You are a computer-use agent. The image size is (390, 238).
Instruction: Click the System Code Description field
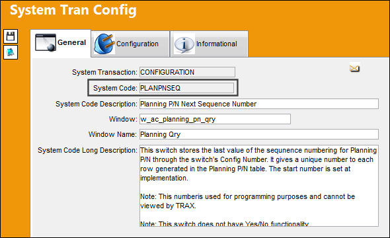[259, 104]
